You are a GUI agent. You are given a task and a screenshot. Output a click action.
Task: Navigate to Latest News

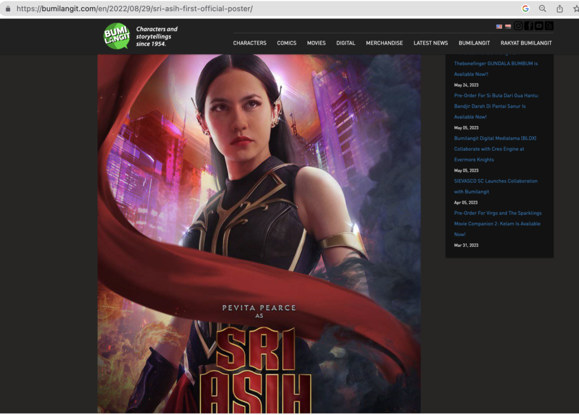[x=430, y=43]
